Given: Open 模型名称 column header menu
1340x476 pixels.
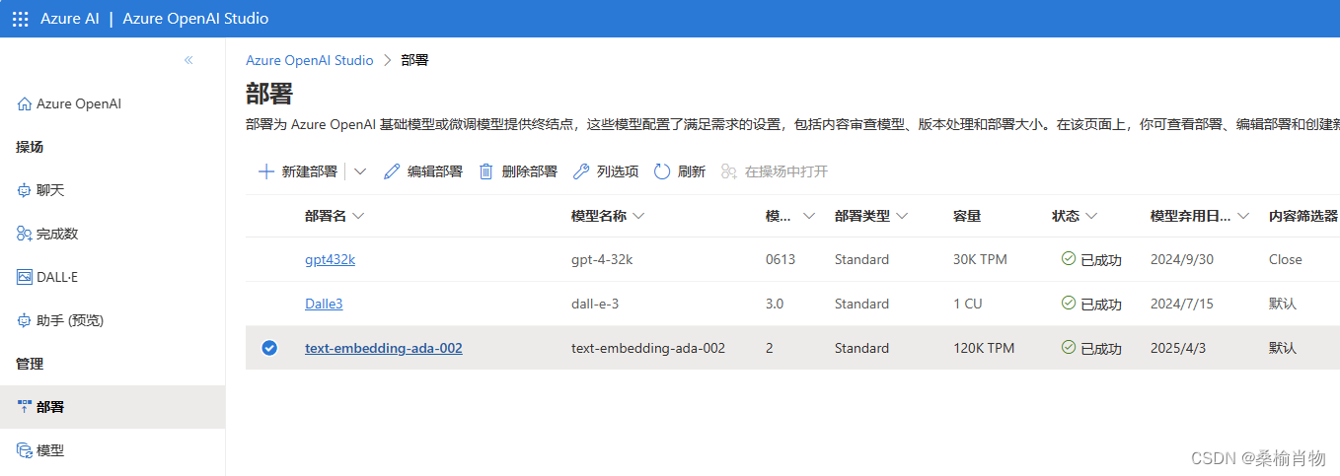Looking at the screenshot, I should point(638,216).
